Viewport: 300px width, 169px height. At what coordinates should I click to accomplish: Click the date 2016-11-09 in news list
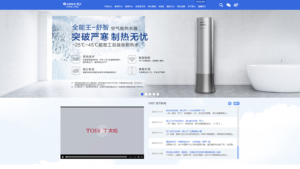pos(157,154)
